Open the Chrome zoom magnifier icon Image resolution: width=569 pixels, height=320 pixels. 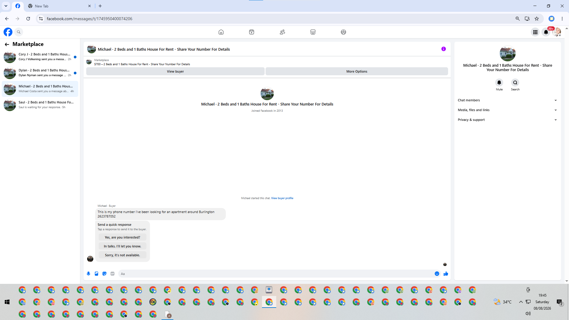tap(518, 19)
